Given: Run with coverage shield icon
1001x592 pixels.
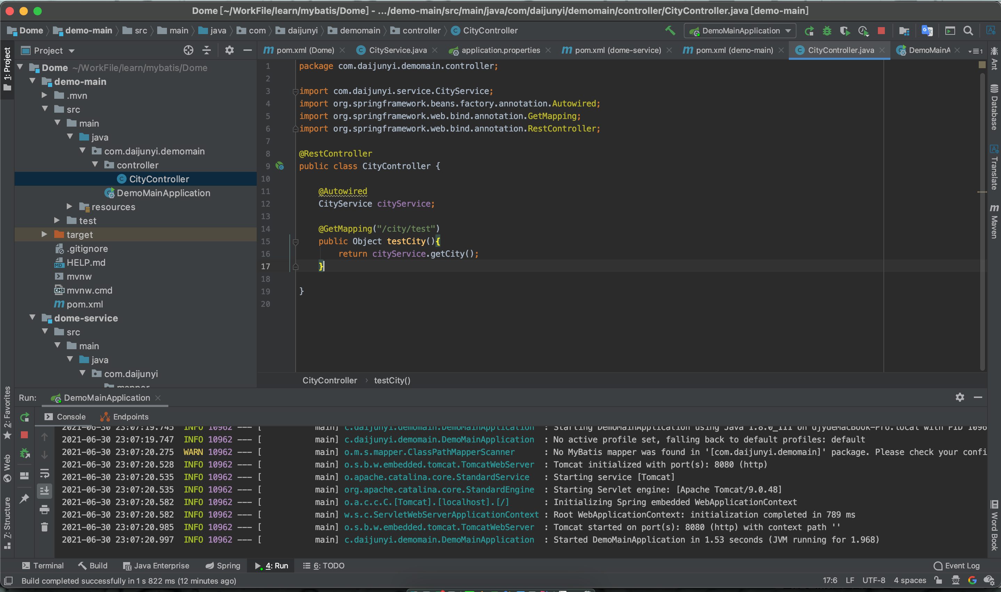Looking at the screenshot, I should [845, 31].
